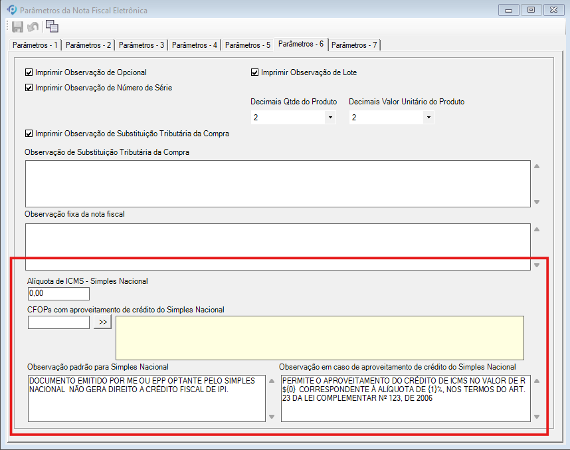This screenshot has width=570, height=450.
Task: Click the label Decimais Qtde do Produto
Action: (x=294, y=102)
